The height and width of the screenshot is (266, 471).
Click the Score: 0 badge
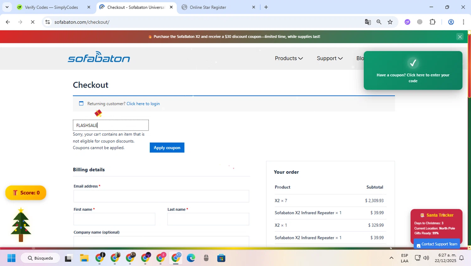click(x=26, y=193)
